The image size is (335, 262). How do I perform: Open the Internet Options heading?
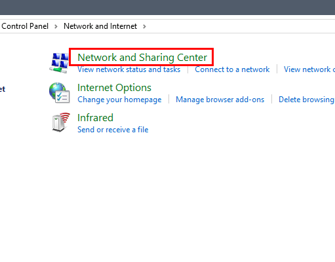[x=114, y=88]
